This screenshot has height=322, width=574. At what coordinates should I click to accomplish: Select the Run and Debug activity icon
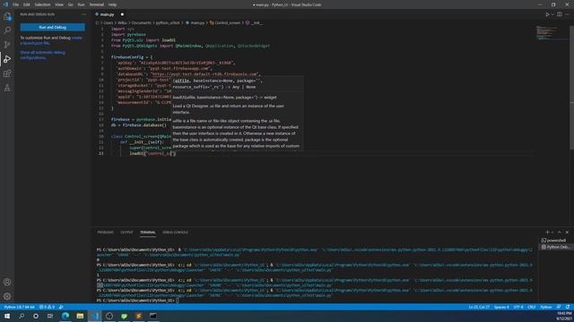(x=7, y=59)
